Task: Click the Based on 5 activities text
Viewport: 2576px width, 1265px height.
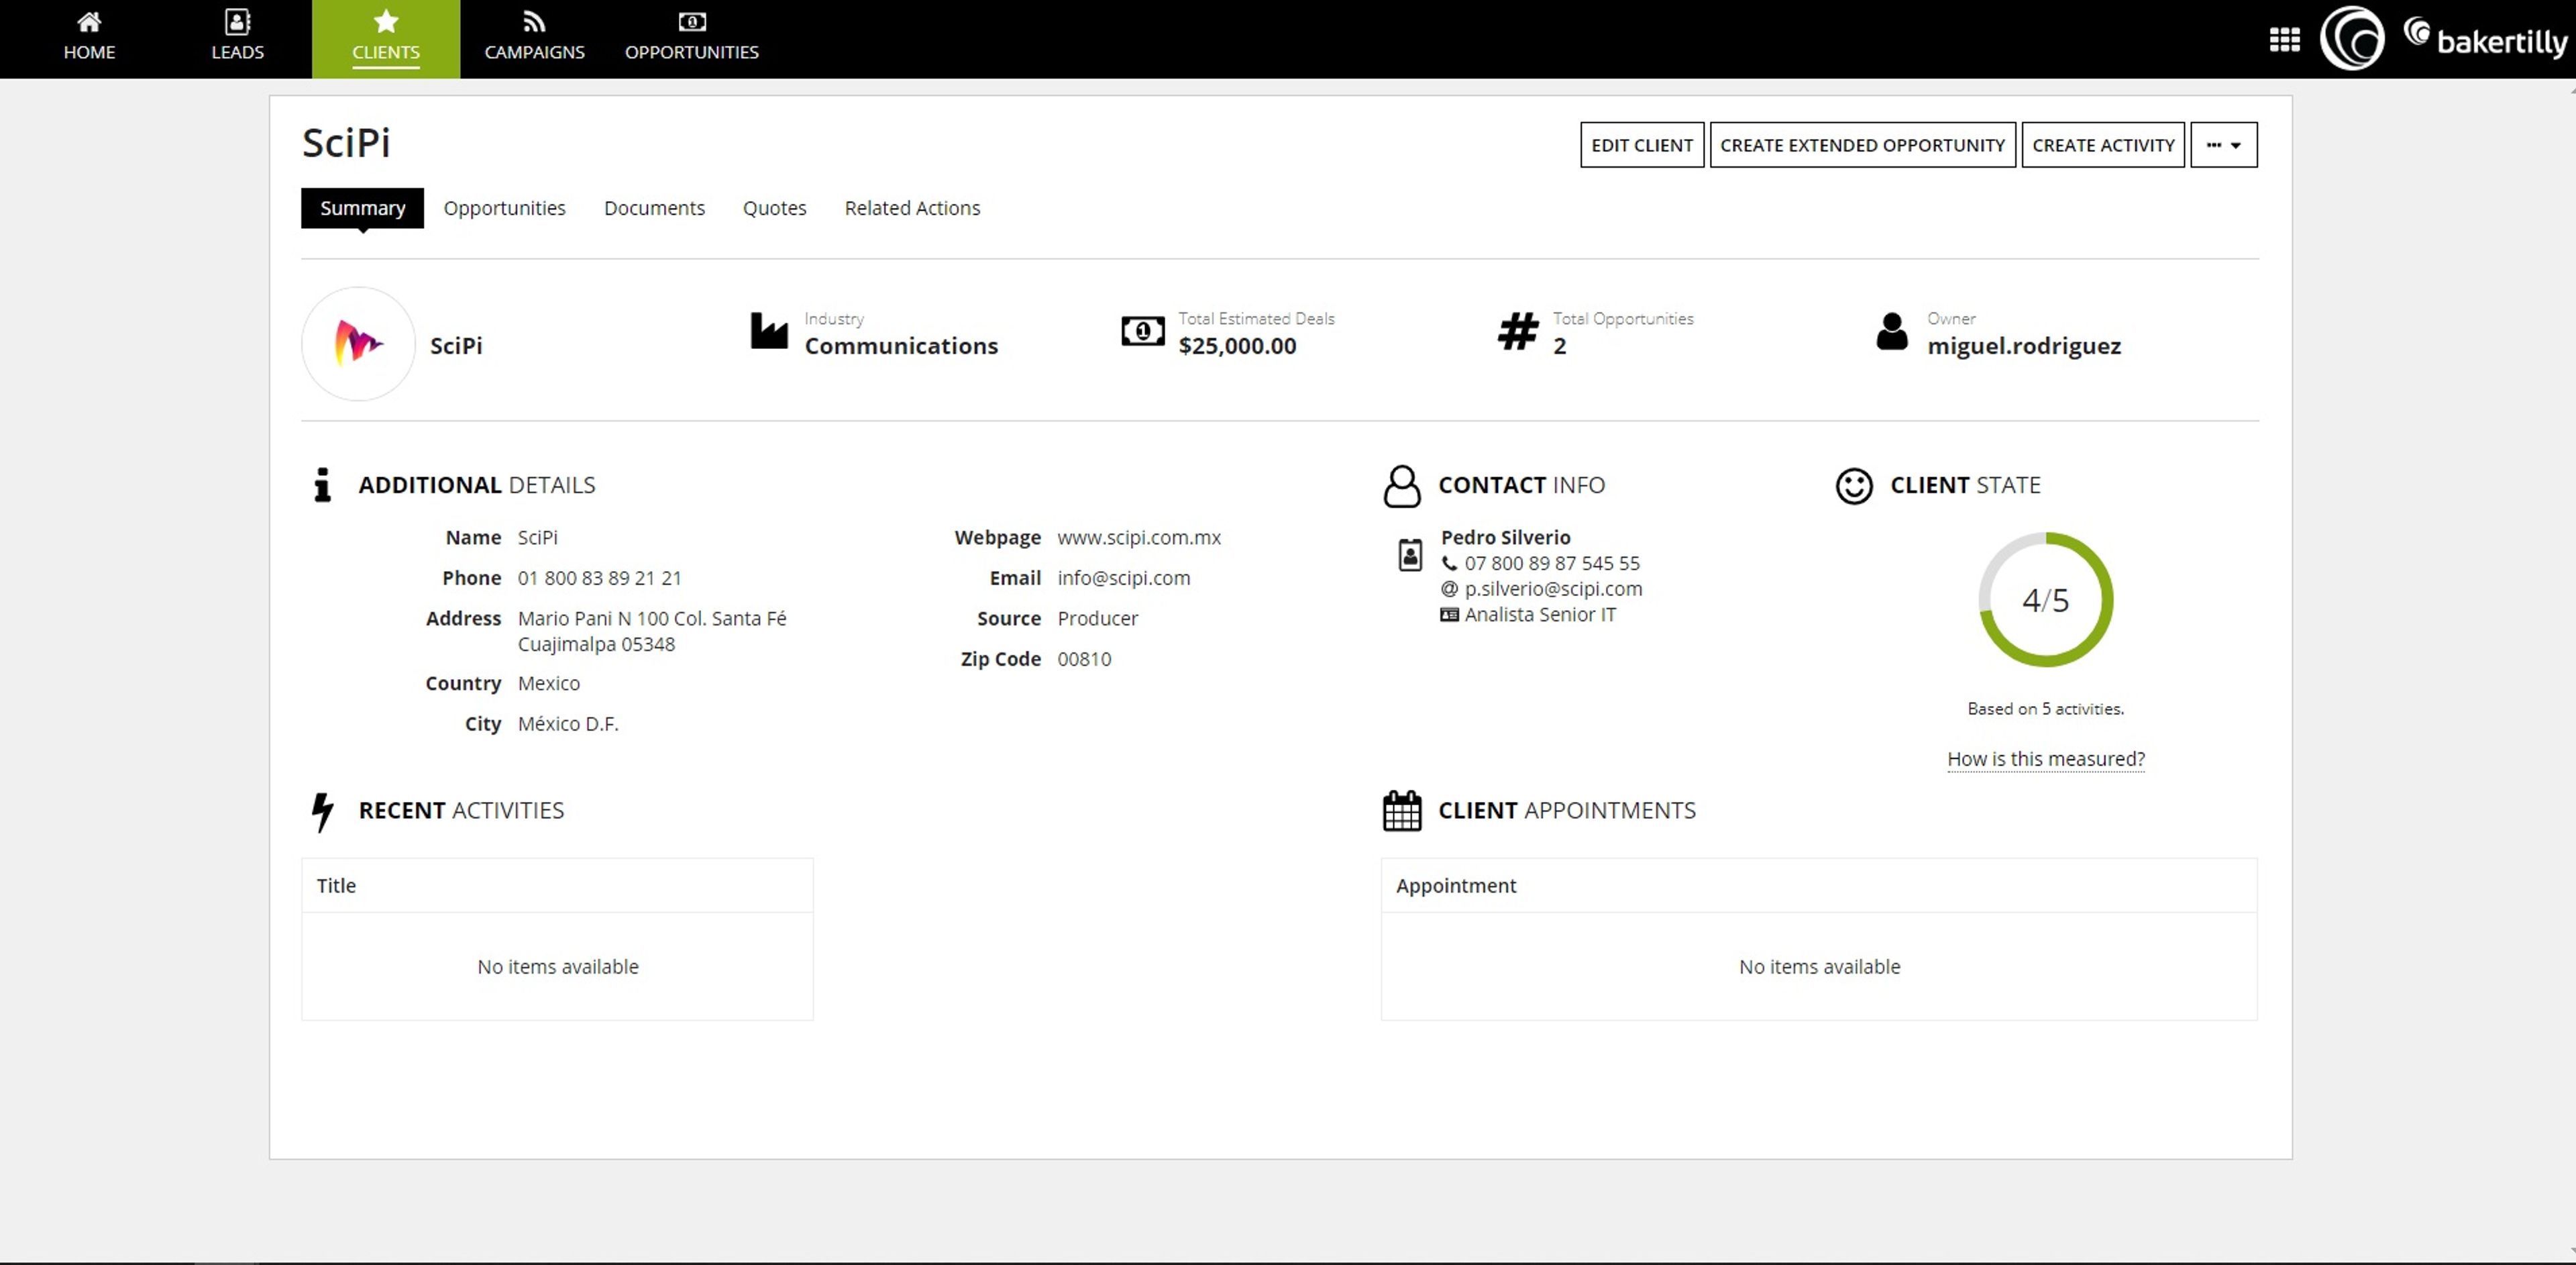Action: click(x=2045, y=709)
